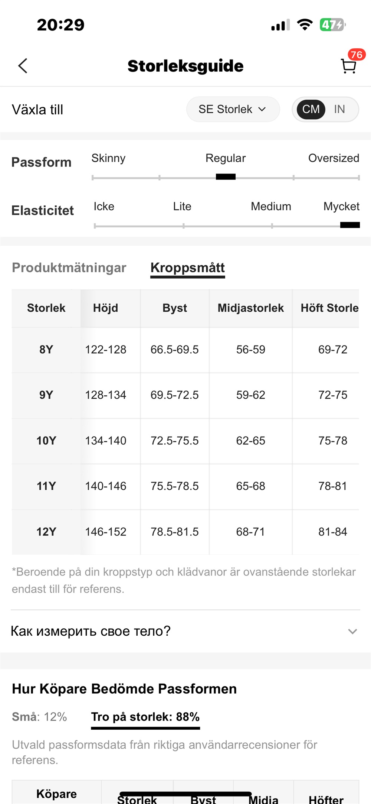Switch units to IN
The height and width of the screenshot is (804, 371).
tap(339, 109)
